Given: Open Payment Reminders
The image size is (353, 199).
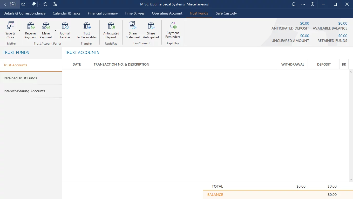Looking at the screenshot, I should point(173,26).
